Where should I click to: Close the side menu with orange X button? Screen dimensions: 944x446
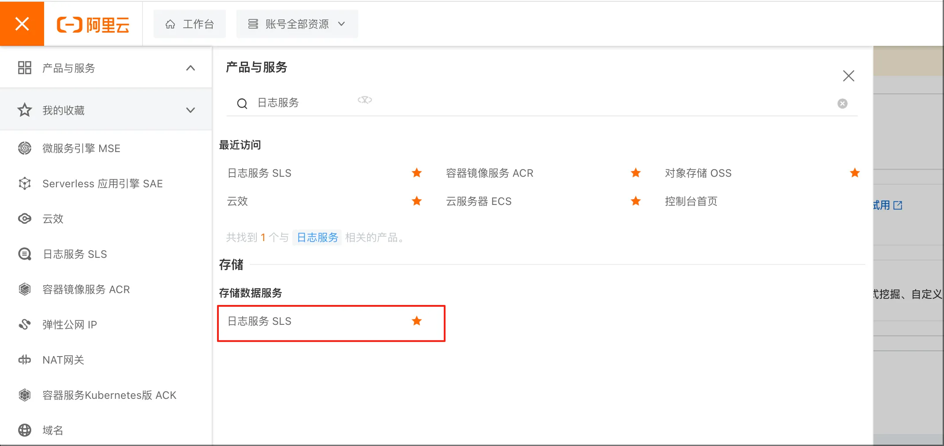(x=22, y=24)
